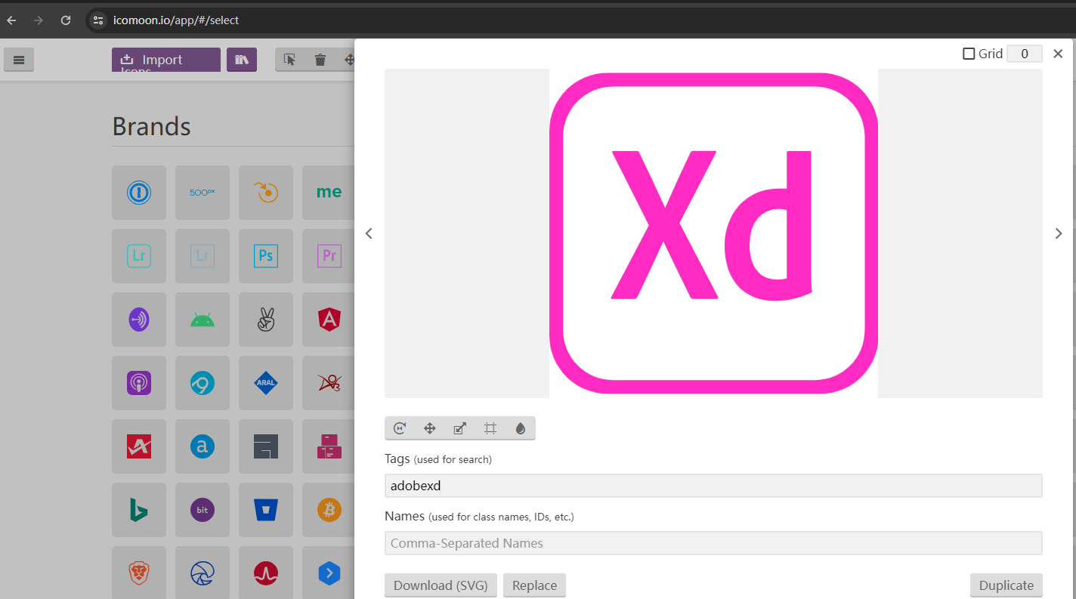This screenshot has width=1076, height=599.
Task: Select the green Android icon
Action: coord(203,320)
